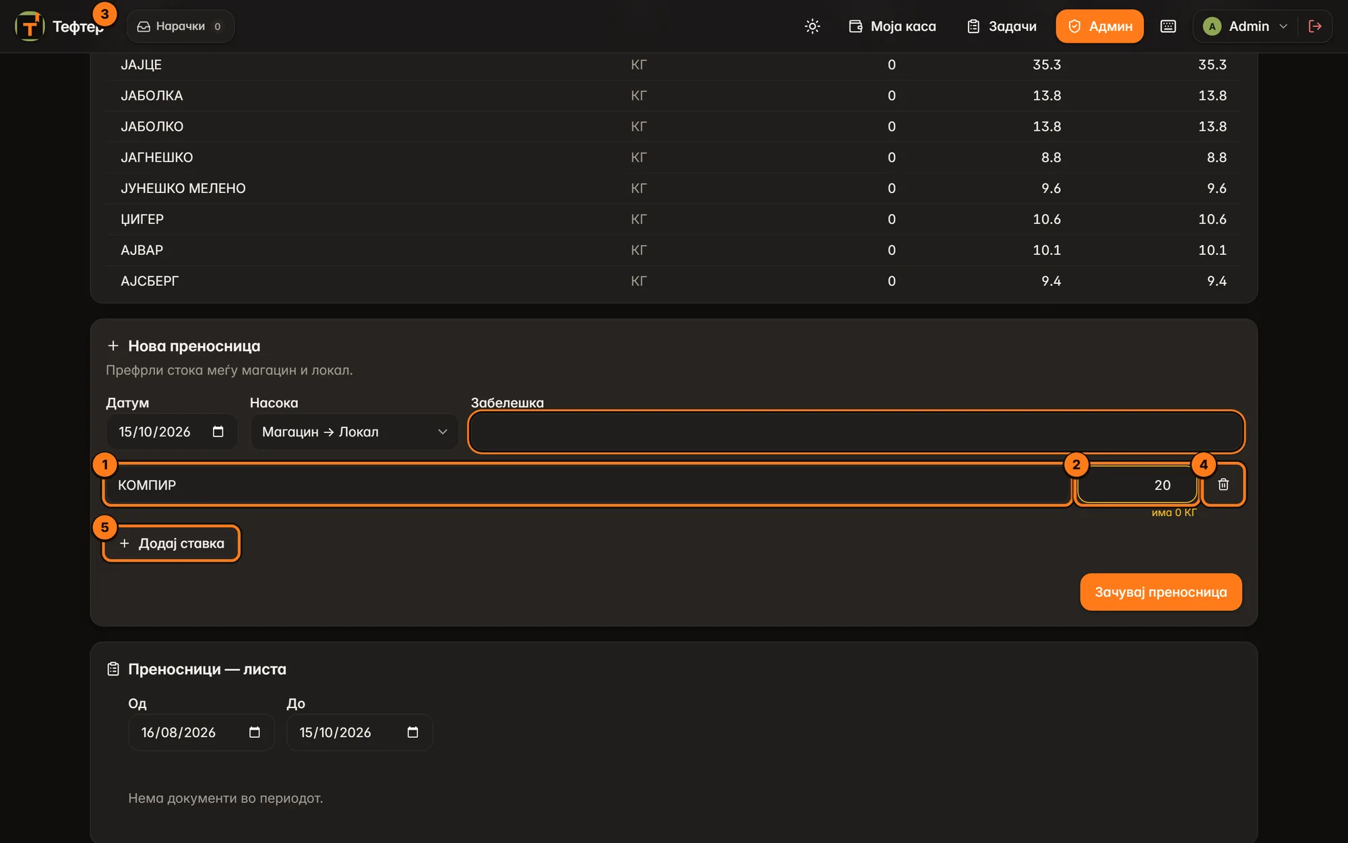Select the ЈАБОЛКА row name
Viewport: 1348px width, 843px height.
152,96
